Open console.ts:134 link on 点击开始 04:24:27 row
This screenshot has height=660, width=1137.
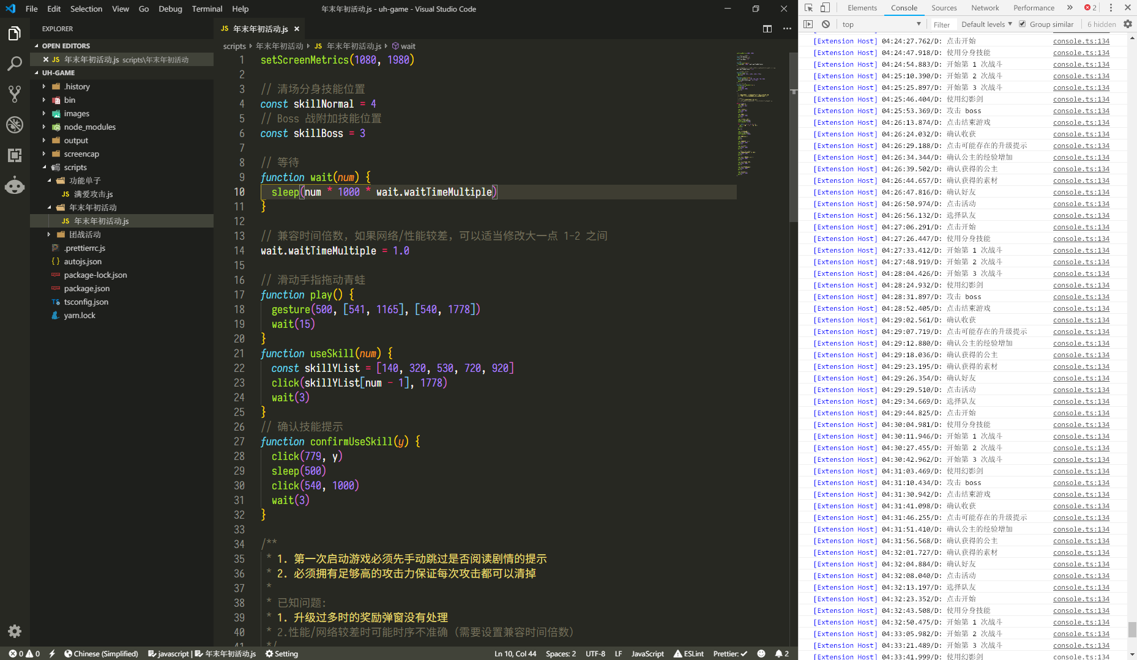pyautogui.click(x=1081, y=41)
